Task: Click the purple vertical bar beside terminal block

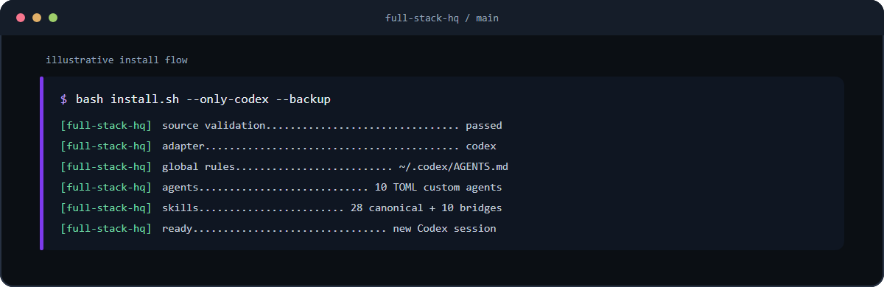Action: point(42,163)
